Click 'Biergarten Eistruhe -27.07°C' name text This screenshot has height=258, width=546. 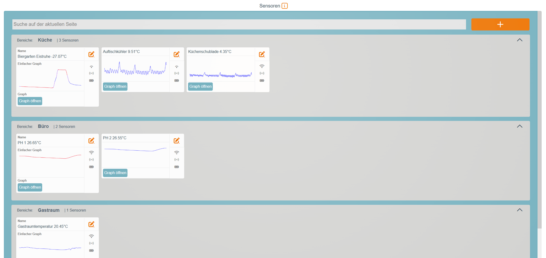pyautogui.click(x=42, y=56)
